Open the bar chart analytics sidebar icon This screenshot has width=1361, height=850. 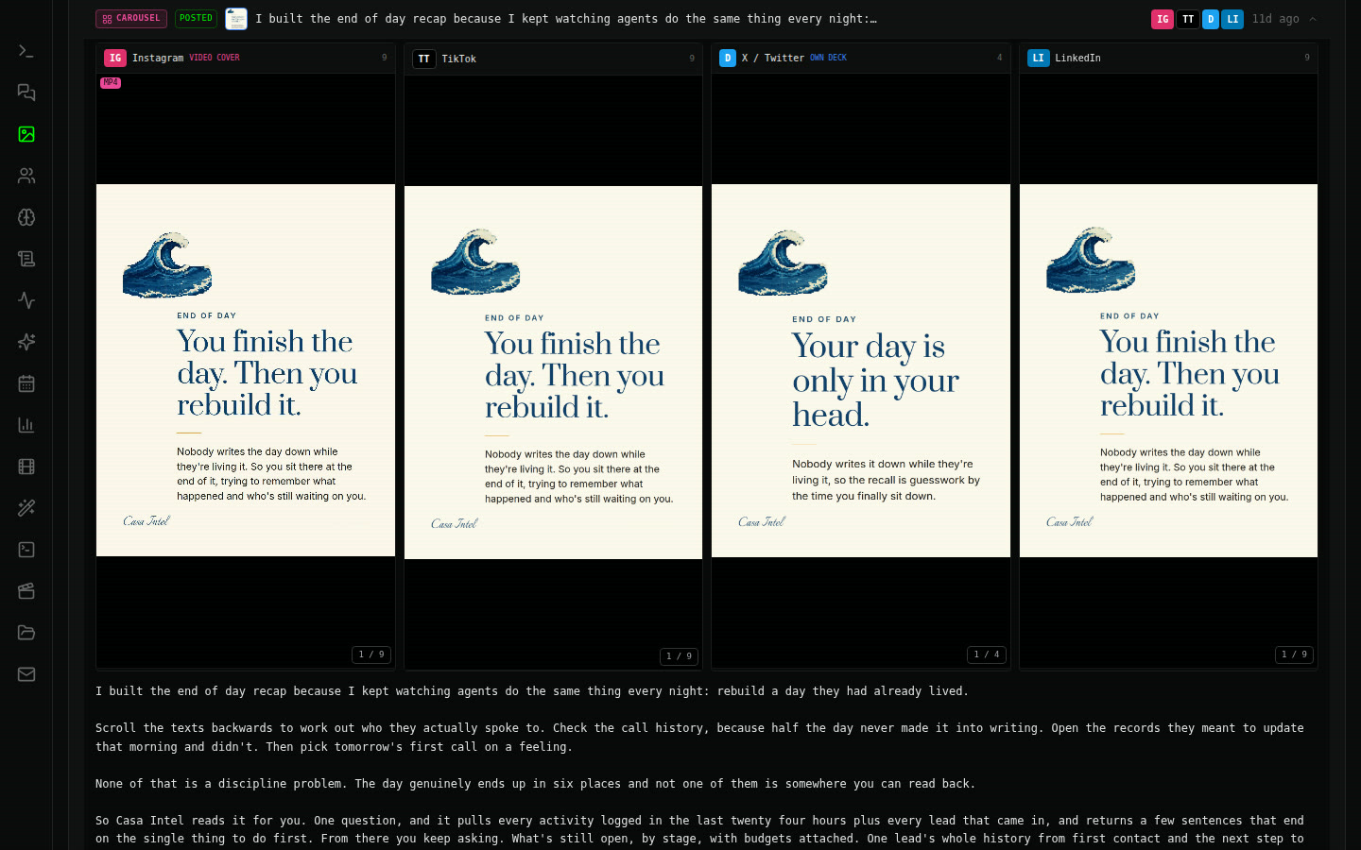(26, 425)
